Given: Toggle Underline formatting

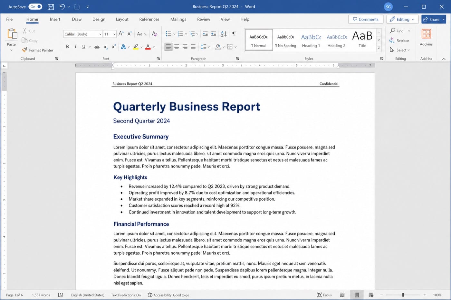Looking at the screenshot, I should coord(84,47).
